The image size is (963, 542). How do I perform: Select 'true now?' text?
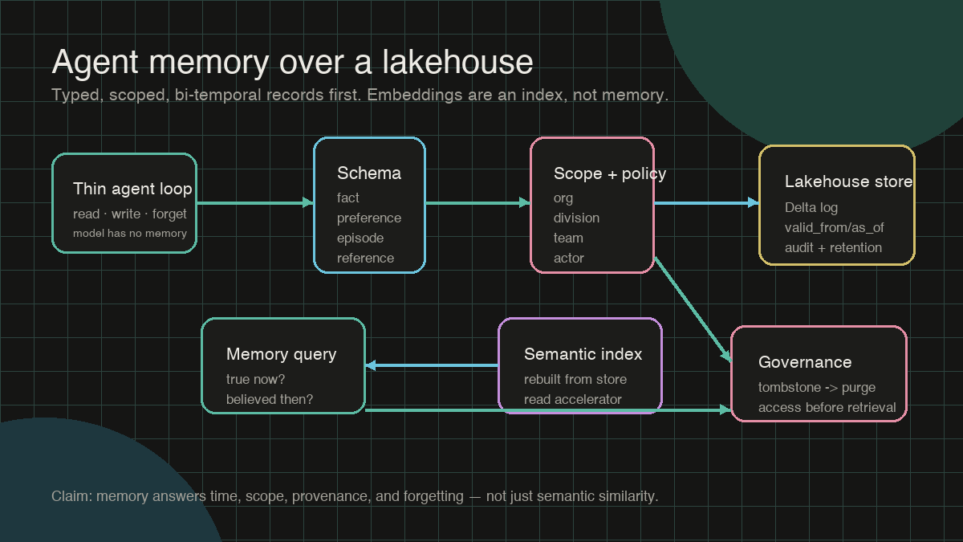pos(256,379)
